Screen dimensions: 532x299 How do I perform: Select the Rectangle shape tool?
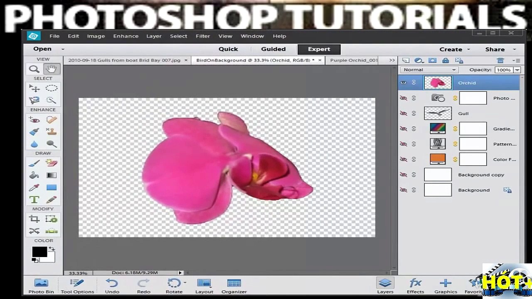pyautogui.click(x=51, y=188)
